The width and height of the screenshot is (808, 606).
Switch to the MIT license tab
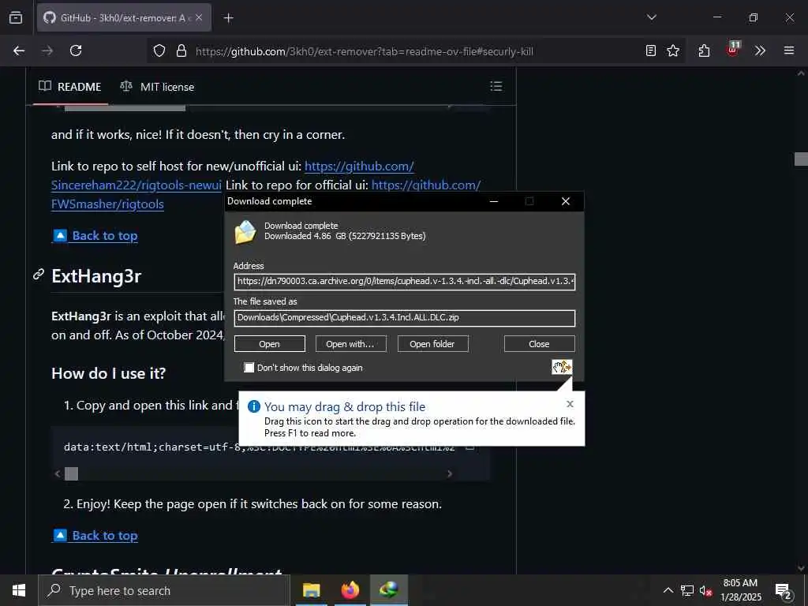click(x=157, y=87)
